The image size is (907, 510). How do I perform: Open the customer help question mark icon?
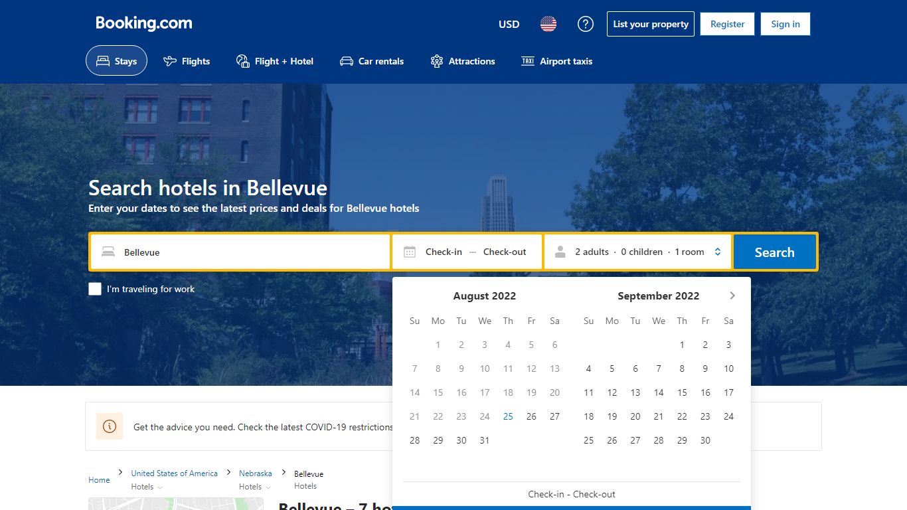pyautogui.click(x=585, y=24)
